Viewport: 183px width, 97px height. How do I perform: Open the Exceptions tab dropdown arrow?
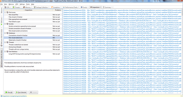(61, 7)
